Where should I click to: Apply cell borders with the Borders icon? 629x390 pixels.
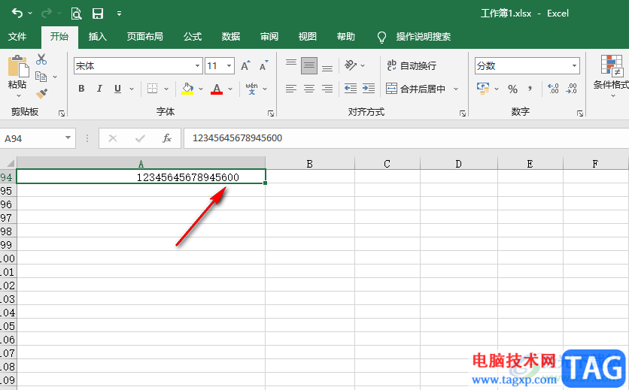pyautogui.click(x=153, y=89)
